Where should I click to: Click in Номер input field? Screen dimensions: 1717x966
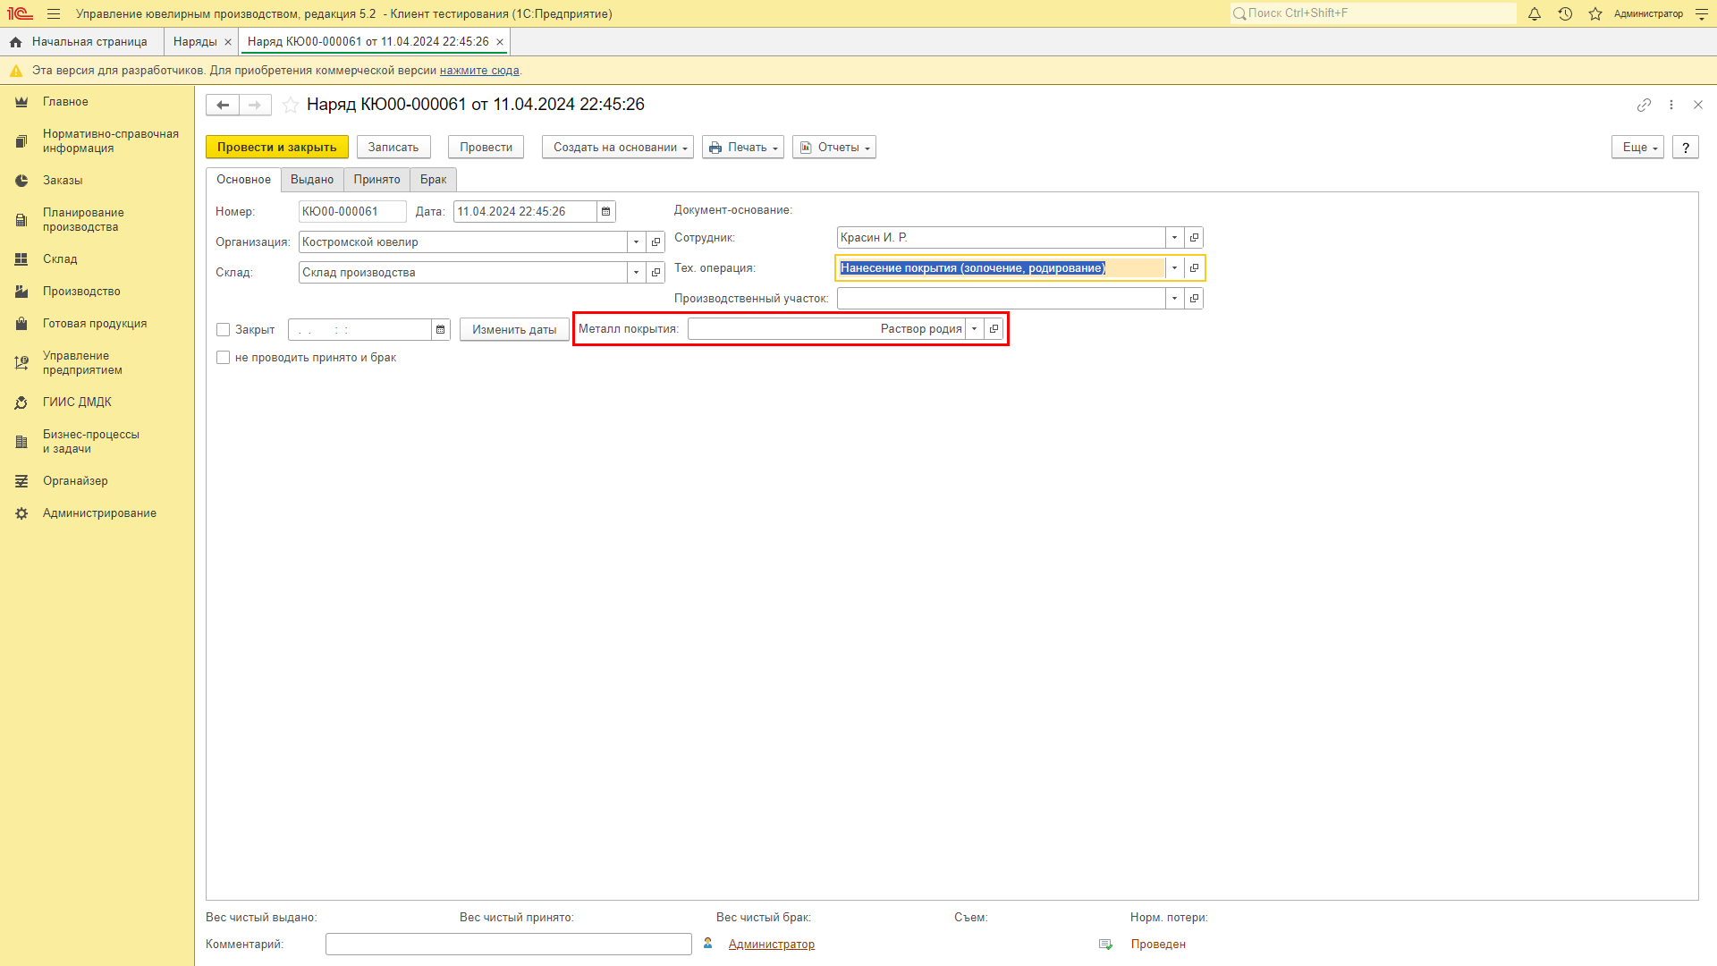(352, 212)
